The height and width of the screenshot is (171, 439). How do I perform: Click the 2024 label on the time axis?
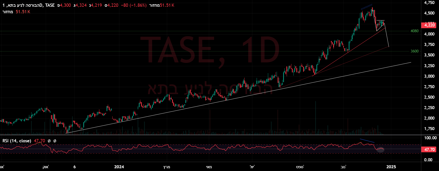tap(119, 167)
